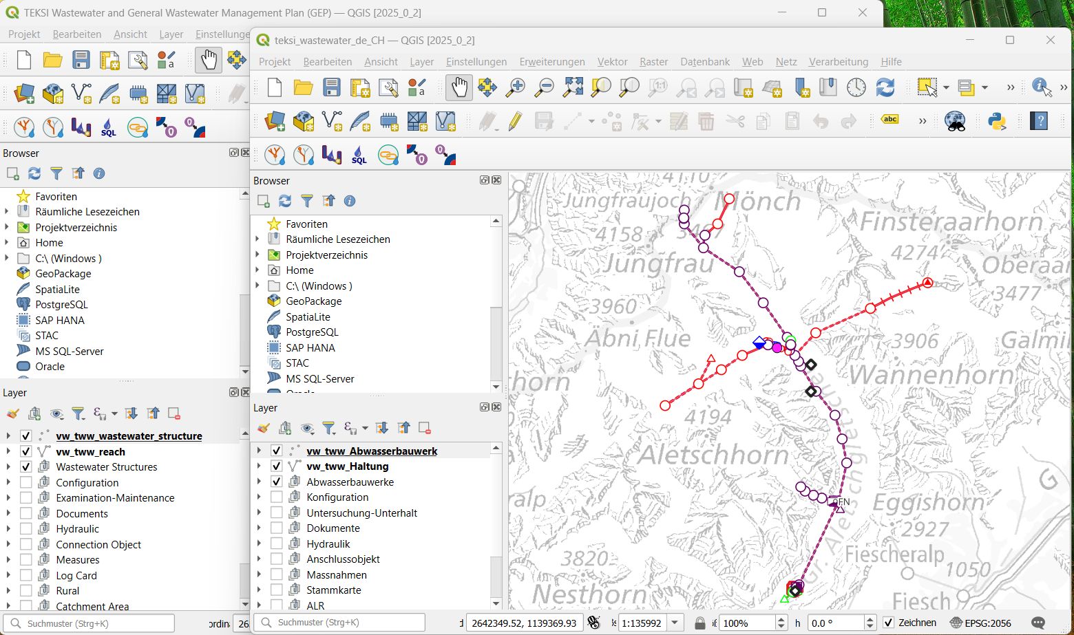
Task: Activate the pan map hand tool
Action: 459,87
